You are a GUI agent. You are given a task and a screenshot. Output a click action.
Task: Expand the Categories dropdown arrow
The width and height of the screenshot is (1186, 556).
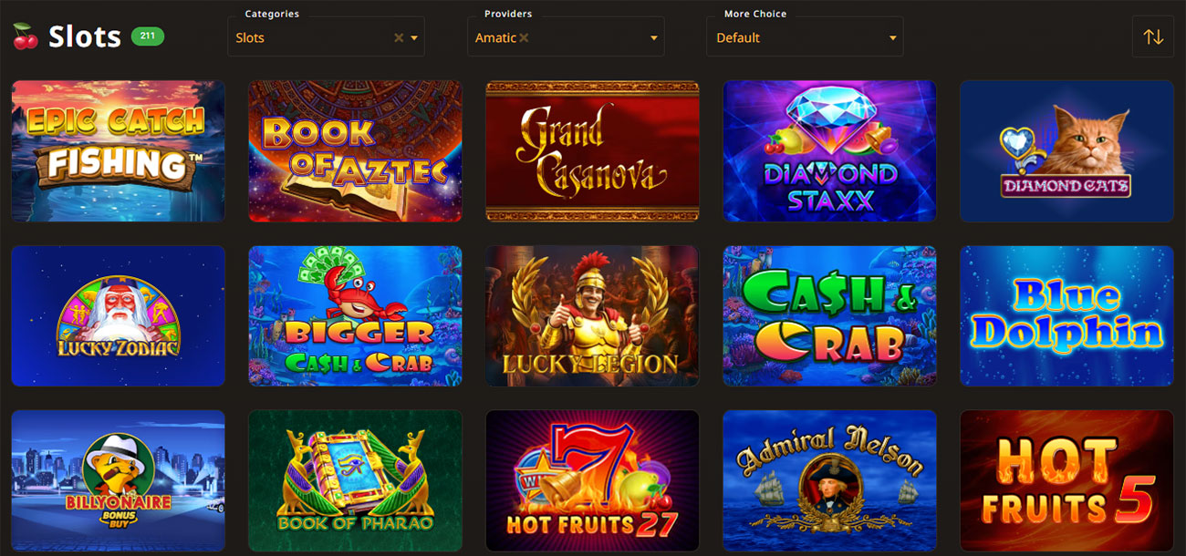pos(414,38)
